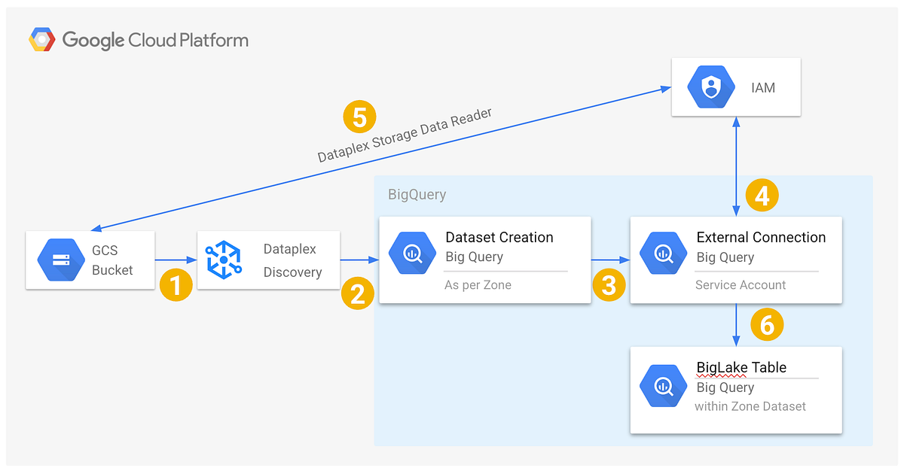Click the IAM shield icon

point(710,87)
